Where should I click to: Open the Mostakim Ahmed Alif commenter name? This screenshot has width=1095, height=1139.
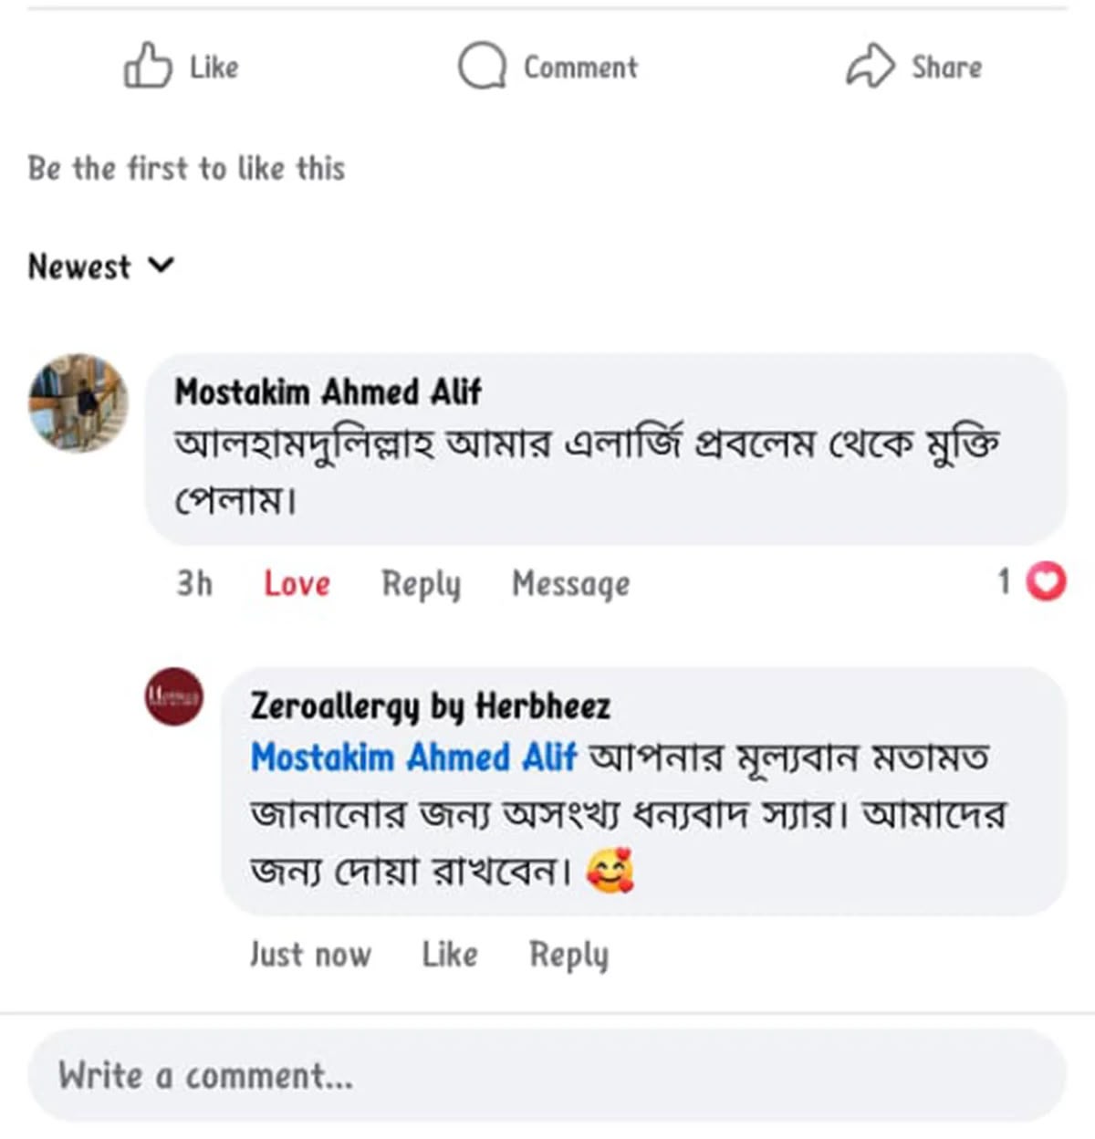(328, 392)
